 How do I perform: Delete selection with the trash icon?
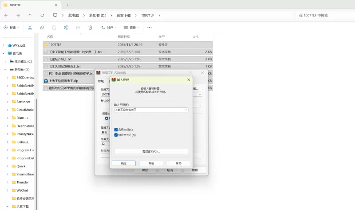pos(90,28)
